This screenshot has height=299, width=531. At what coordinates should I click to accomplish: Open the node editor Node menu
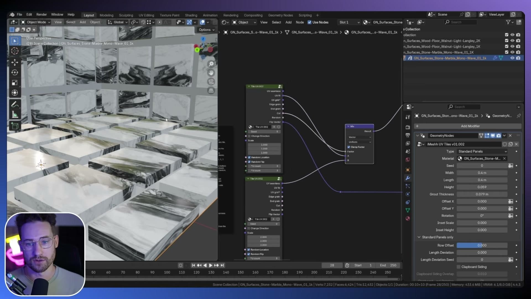point(300,22)
